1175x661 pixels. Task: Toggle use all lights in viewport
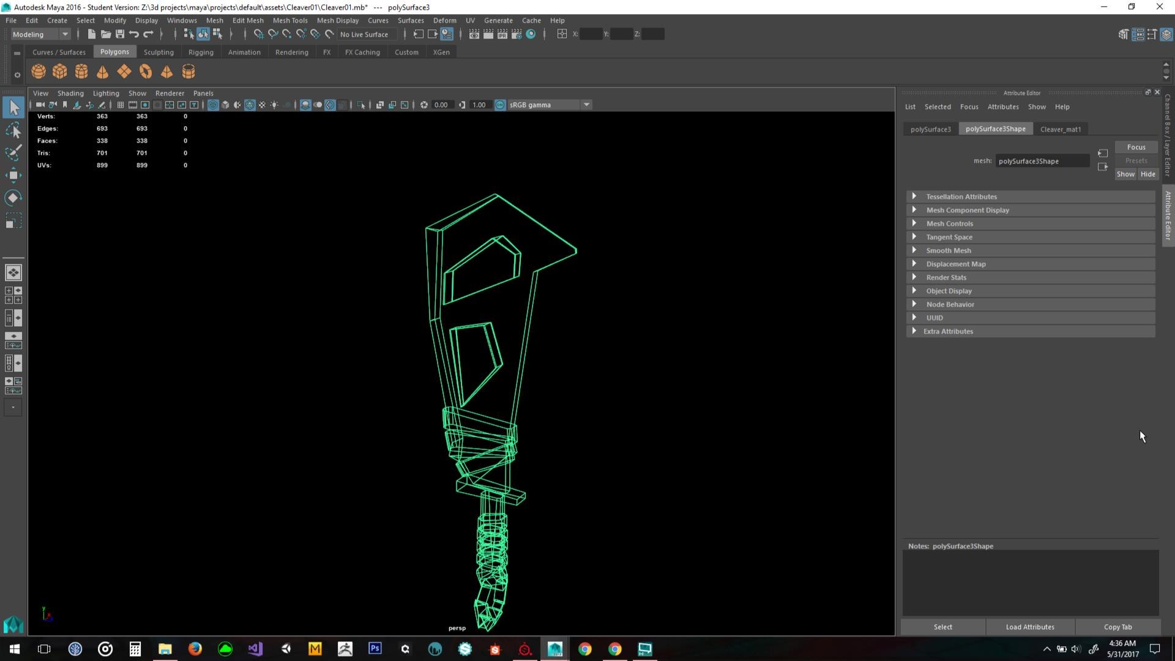click(274, 105)
